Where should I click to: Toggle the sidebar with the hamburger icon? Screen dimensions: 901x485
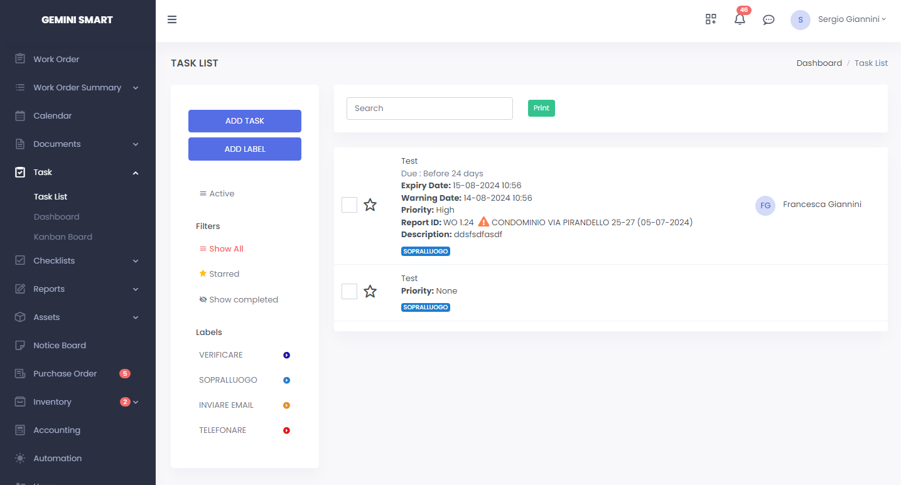(x=172, y=19)
